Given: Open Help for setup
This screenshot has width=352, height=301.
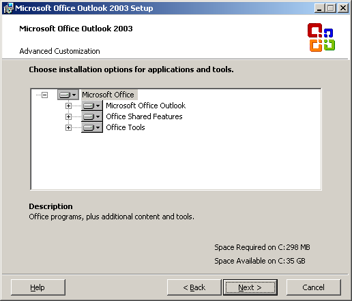Looking at the screenshot, I should point(38,287).
